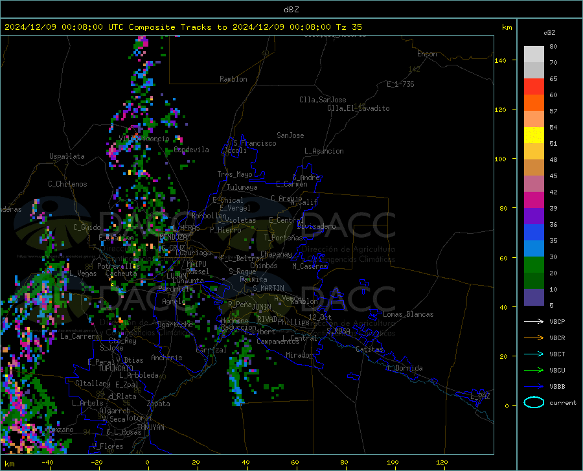
Task: Click the blue VBBB arrow in legend
Action: pos(534,387)
